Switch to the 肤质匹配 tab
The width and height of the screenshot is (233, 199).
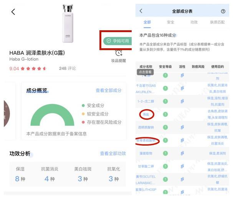pyautogui.click(x=217, y=22)
